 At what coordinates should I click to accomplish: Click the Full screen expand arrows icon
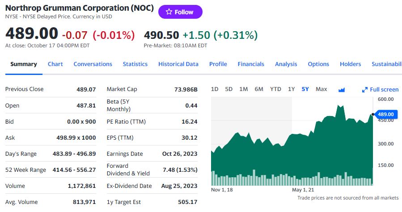(x=364, y=90)
